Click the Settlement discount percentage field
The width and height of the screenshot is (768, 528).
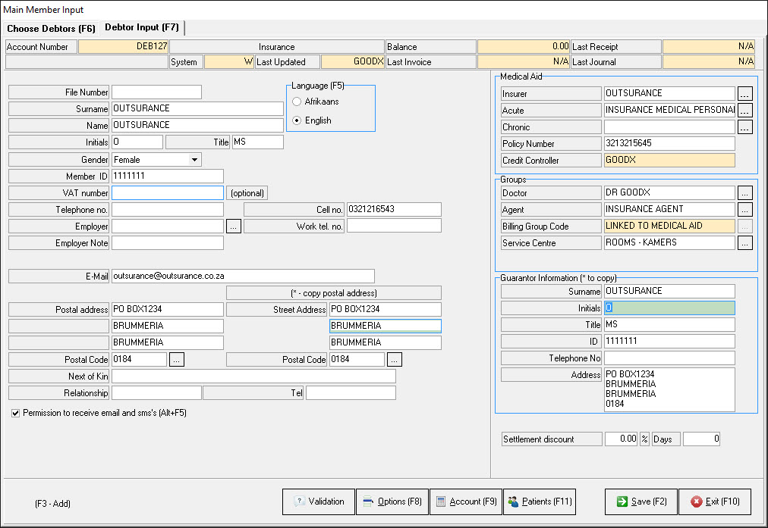click(621, 439)
